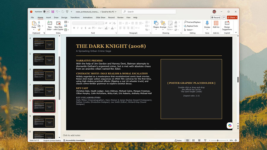Select slide 6 thumbnail

click(44, 75)
